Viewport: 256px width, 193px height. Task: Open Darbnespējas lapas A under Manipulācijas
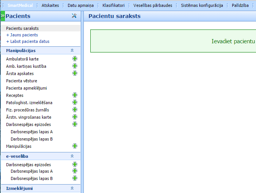click(31, 132)
